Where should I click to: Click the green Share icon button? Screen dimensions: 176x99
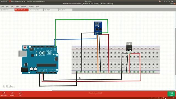(x=171, y=94)
